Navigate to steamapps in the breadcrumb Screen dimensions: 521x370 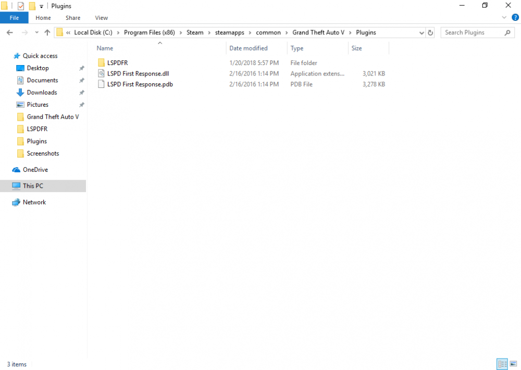pyautogui.click(x=229, y=32)
